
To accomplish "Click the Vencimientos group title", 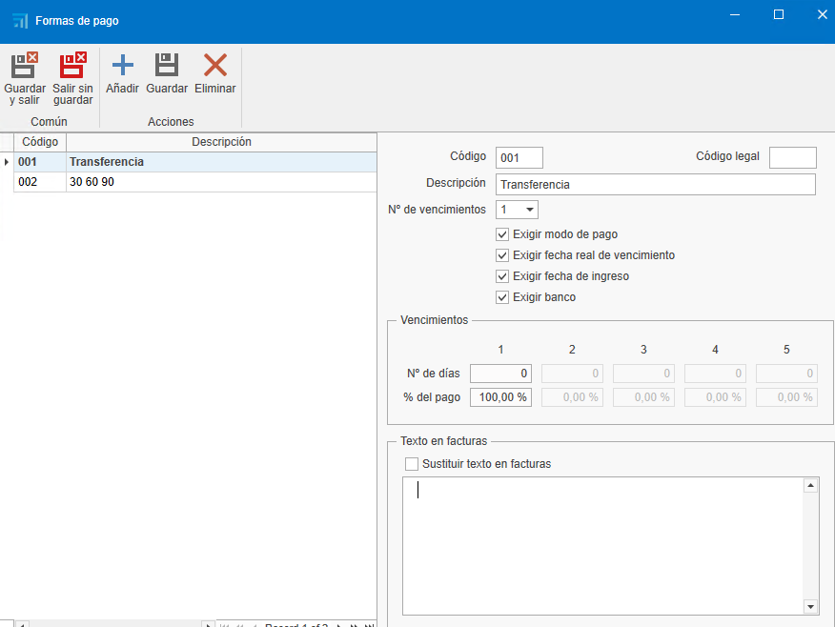I will tap(434, 320).
